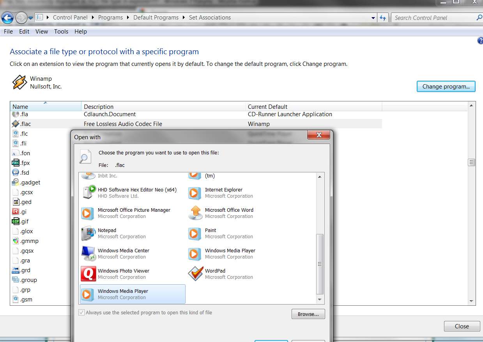The width and height of the screenshot is (483, 342).
Task: Pick the Microsoft Office Picture Manager icon
Action: (88, 213)
